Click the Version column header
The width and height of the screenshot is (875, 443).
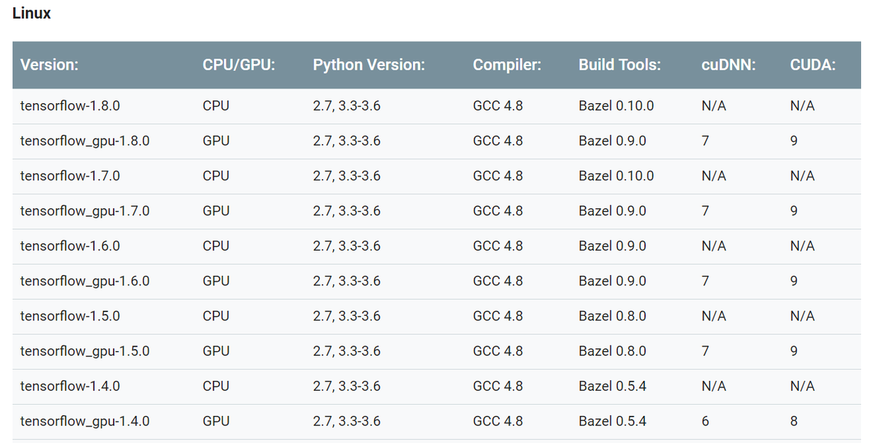[x=49, y=65]
